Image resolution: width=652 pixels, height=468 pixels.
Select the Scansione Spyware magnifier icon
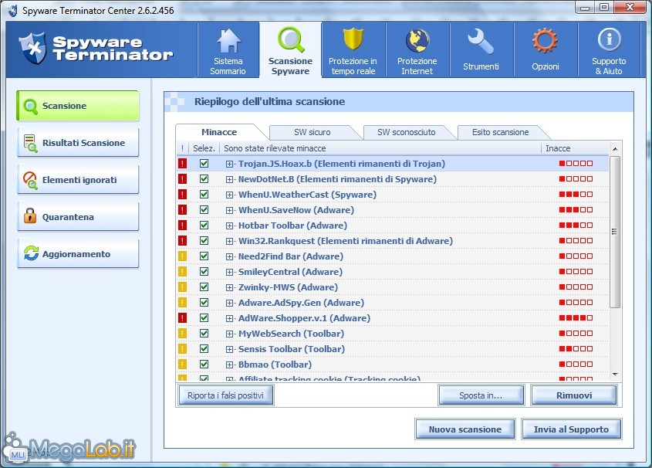click(291, 40)
